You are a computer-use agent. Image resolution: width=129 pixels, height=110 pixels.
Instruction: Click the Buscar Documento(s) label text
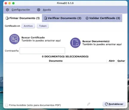tap(96, 41)
